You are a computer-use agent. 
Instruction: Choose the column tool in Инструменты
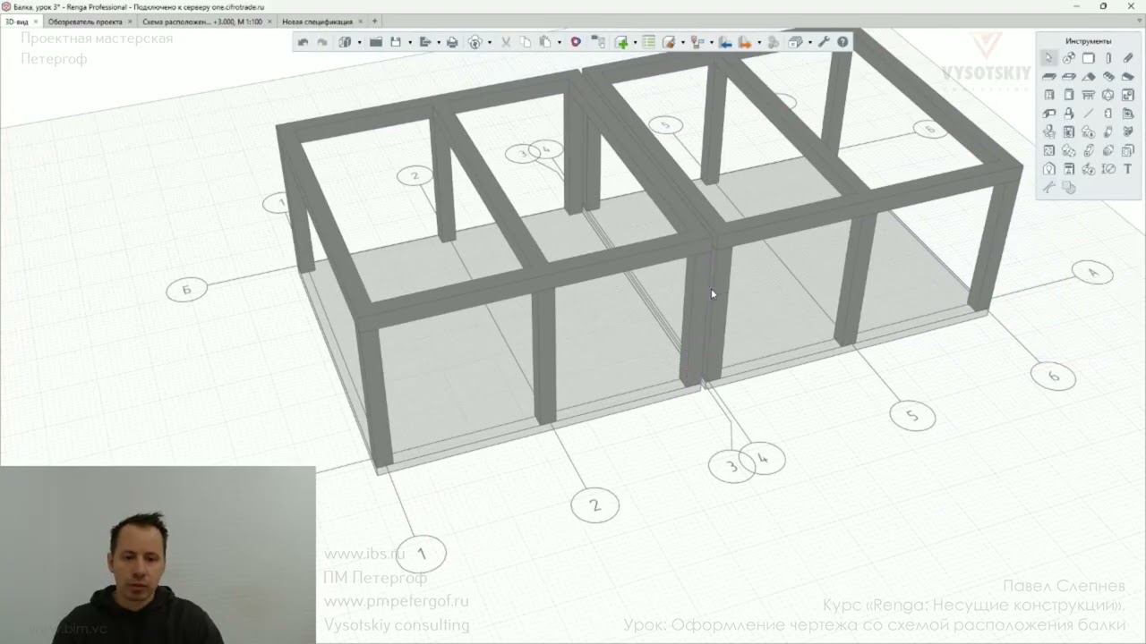[1108, 58]
